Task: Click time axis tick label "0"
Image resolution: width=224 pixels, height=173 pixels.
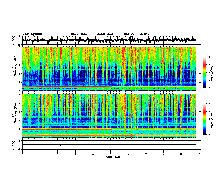Action: pyautogui.click(x=22, y=154)
